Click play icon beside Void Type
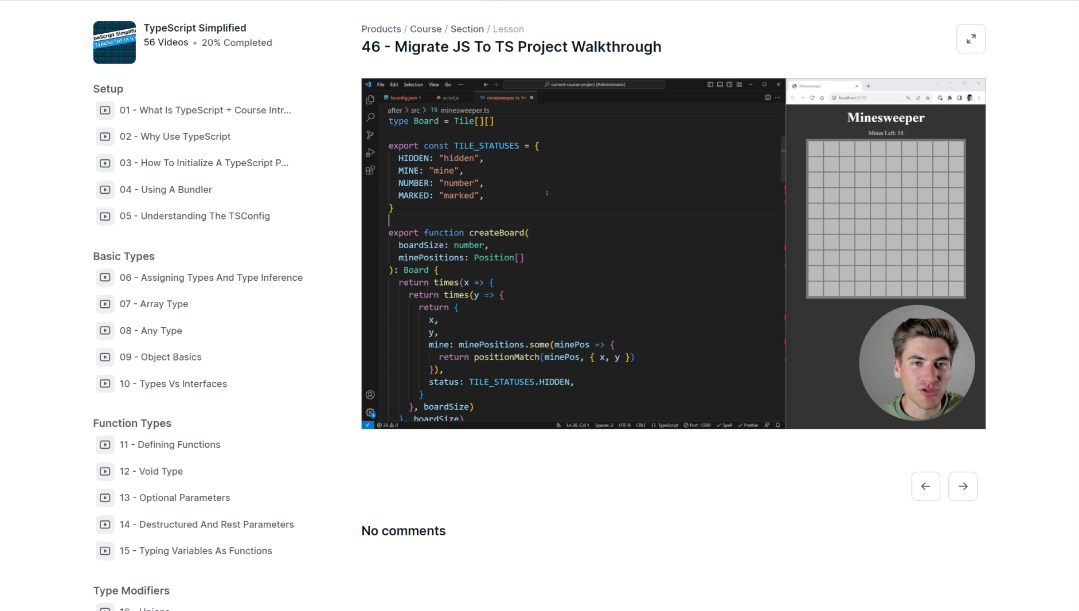This screenshot has height=611, width=1079. click(x=105, y=471)
